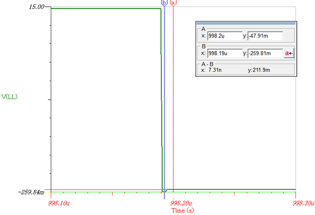Click the 998.20u time axis label
Screen dimensions: 315x215
click(x=181, y=203)
